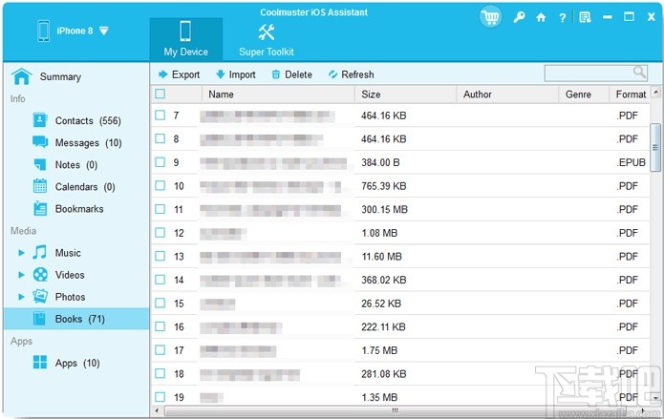The height and width of the screenshot is (419, 664).
Task: Open the help question mark icon
Action: click(x=563, y=18)
